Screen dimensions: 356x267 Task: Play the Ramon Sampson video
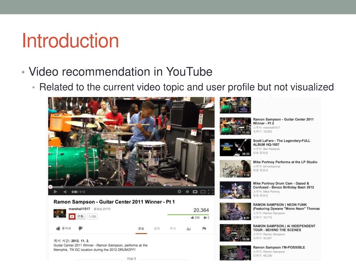point(55,192)
